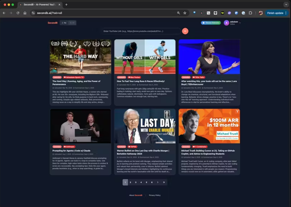Expand the user account dropdown chevron
The height and width of the screenshot is (207, 291).
pyautogui.click(x=240, y=23)
